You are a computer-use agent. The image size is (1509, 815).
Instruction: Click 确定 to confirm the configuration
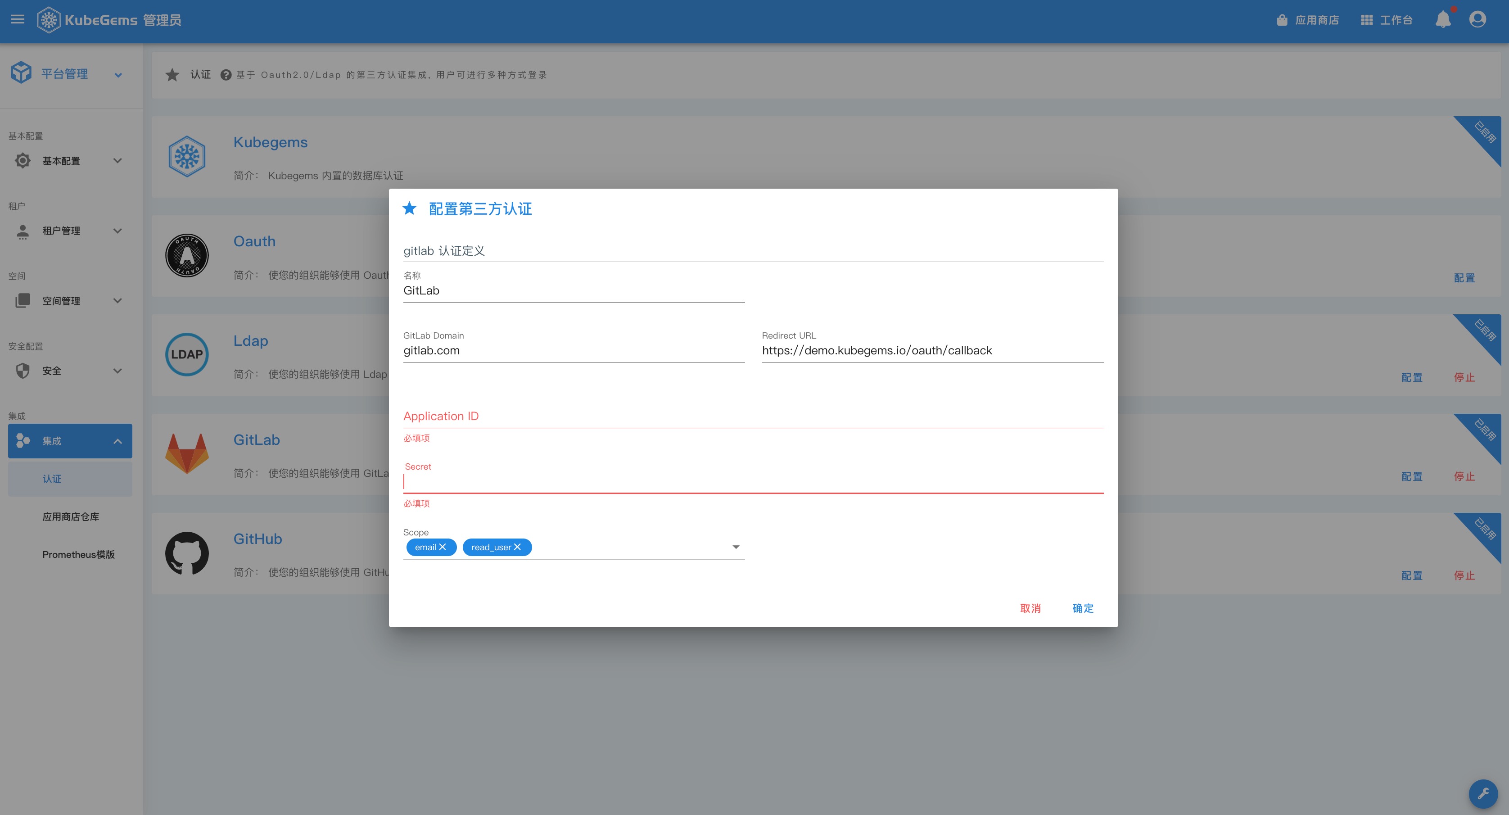(x=1083, y=608)
